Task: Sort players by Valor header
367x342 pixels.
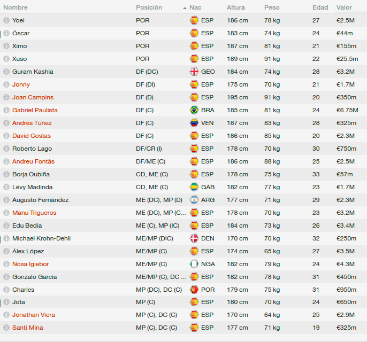Action: (x=344, y=7)
